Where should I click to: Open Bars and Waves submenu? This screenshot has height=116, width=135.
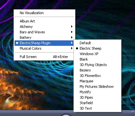point(44,32)
